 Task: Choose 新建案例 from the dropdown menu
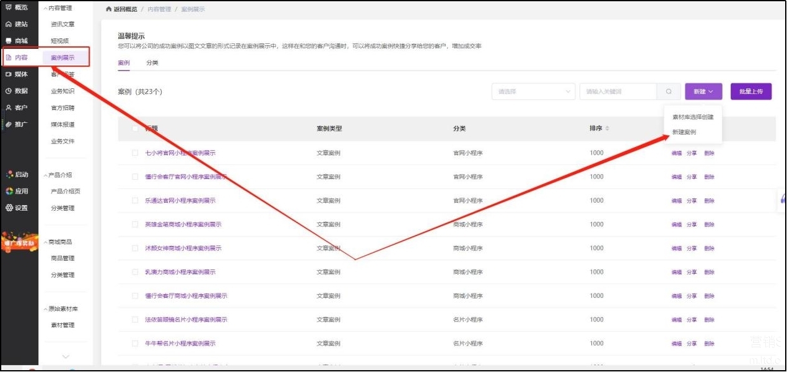[x=684, y=132]
